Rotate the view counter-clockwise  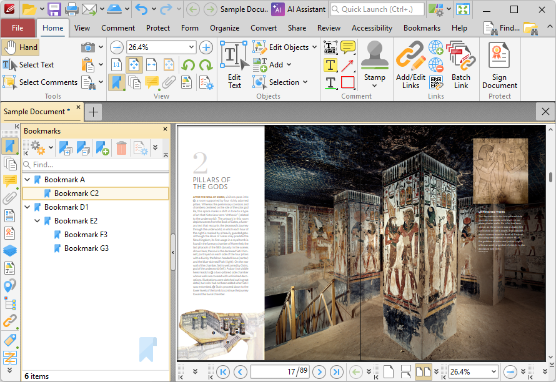188,65
